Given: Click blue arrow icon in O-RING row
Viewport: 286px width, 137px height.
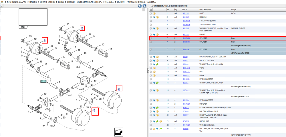Looking at the screenshot, I should (154, 34).
